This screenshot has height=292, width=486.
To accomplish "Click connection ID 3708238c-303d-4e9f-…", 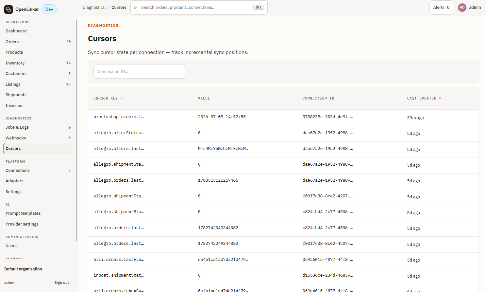I will [x=327, y=117].
